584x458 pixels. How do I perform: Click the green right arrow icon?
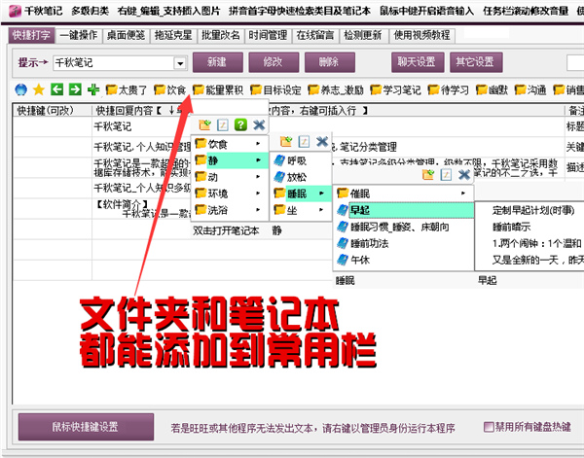coord(75,89)
